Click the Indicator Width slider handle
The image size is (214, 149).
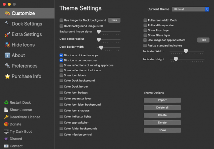click(x=186, y=51)
